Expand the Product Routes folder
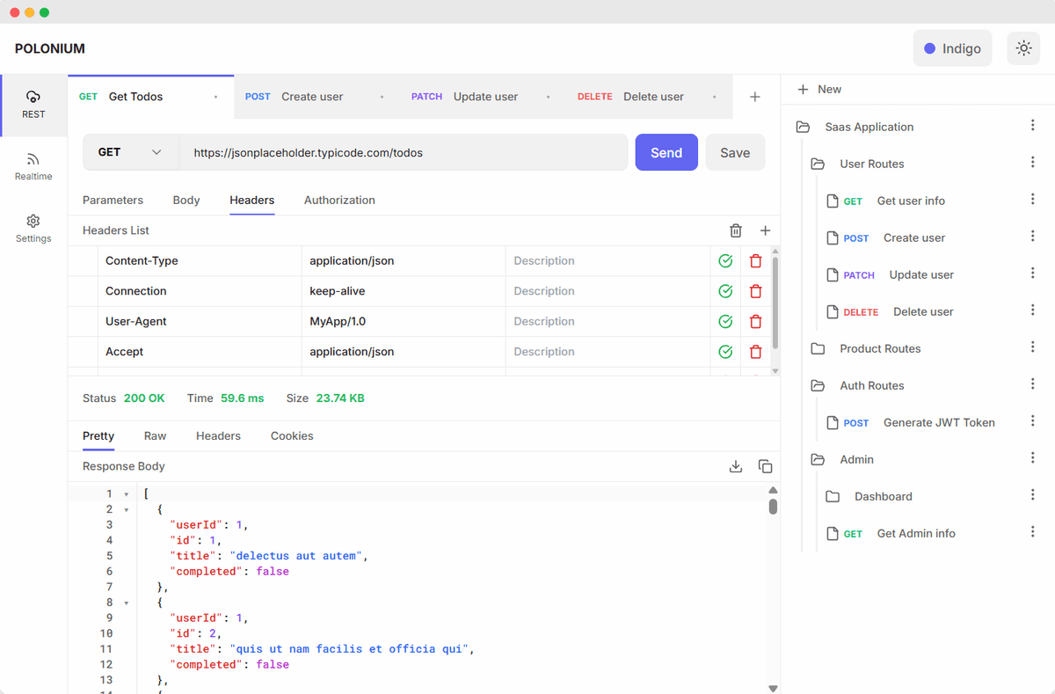The height and width of the screenshot is (694, 1055). point(818,348)
